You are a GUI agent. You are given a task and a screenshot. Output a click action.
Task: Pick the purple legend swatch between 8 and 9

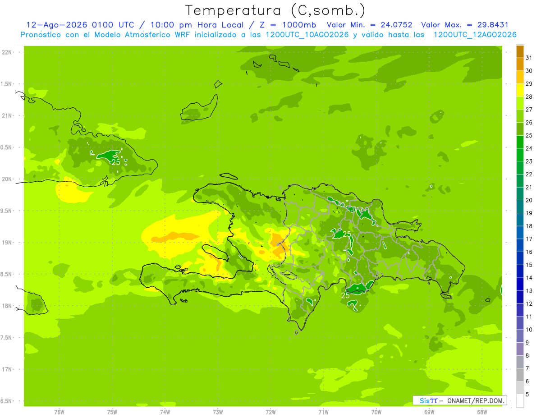pos(520,349)
